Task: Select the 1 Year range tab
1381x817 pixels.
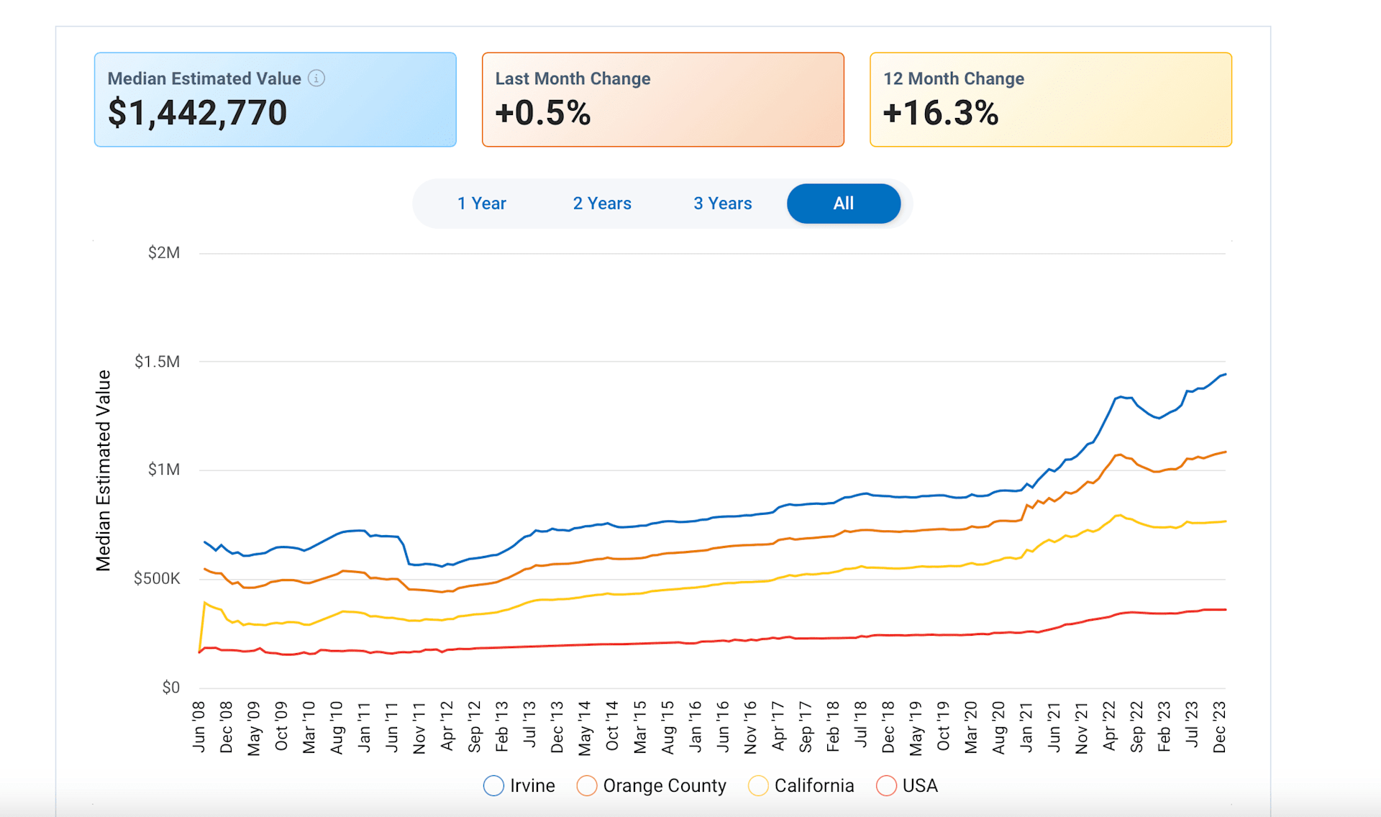Action: [x=481, y=204]
